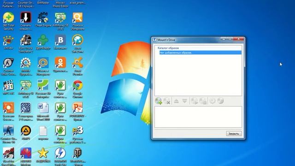This screenshot has width=295, height=166.
Task: Click the add image disc icon with green plus
Action: click(x=159, y=101)
